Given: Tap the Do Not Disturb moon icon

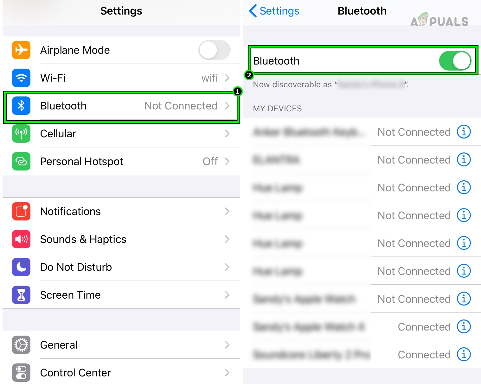Looking at the screenshot, I should [21, 267].
